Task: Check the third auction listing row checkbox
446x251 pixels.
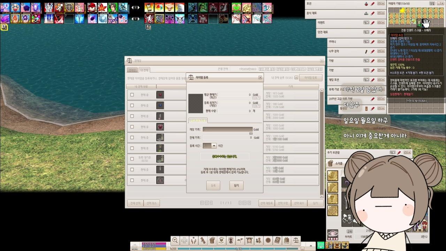Action: click(132, 116)
